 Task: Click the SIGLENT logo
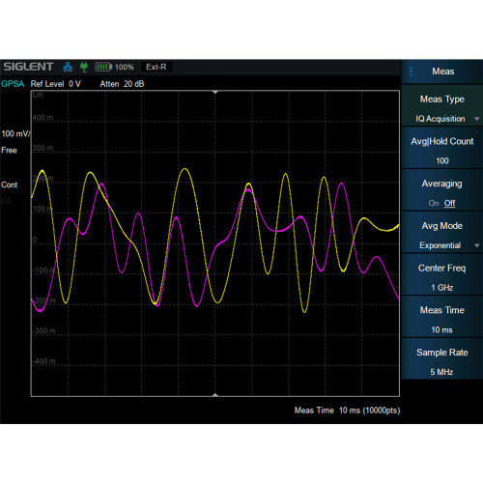click(28, 67)
